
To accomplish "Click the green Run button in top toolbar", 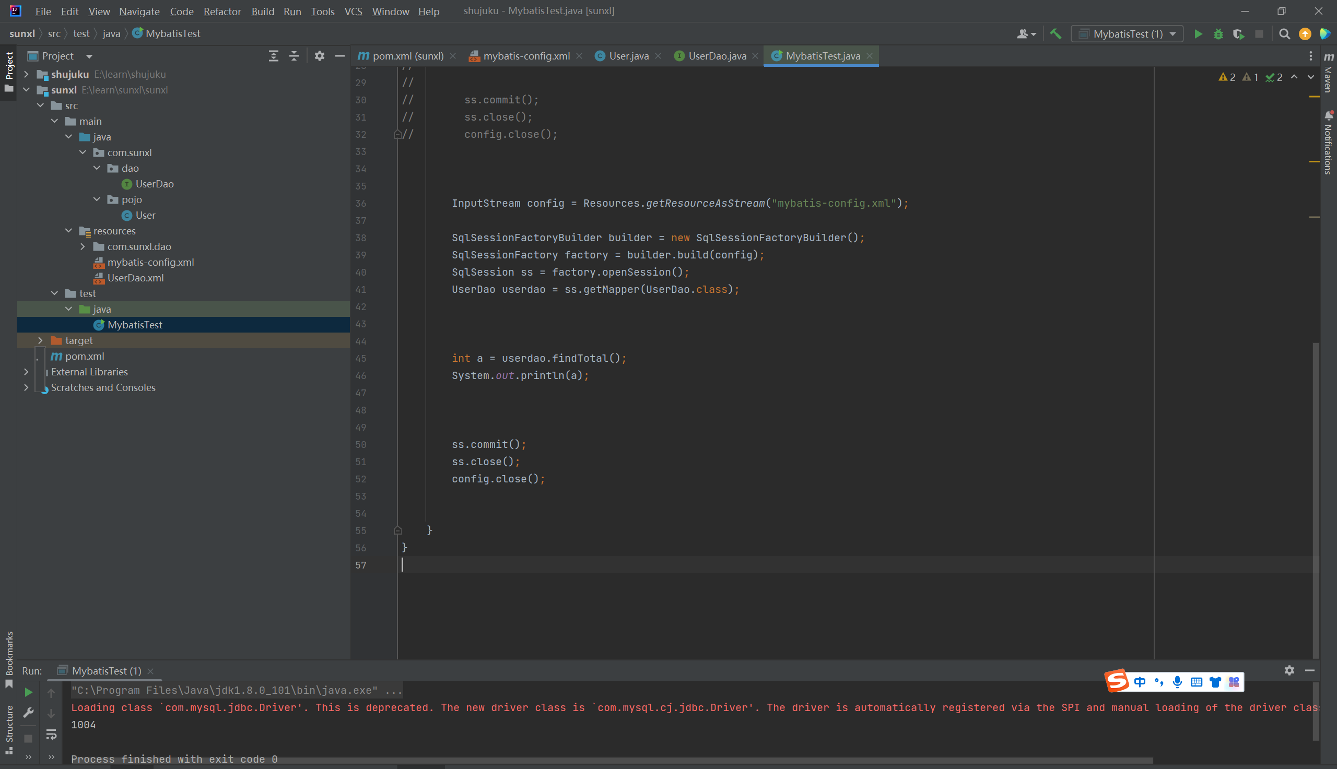I will pos(1198,34).
